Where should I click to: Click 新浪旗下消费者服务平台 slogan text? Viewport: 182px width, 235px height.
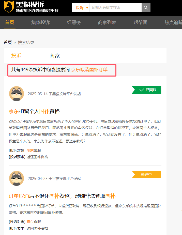point(37,10)
